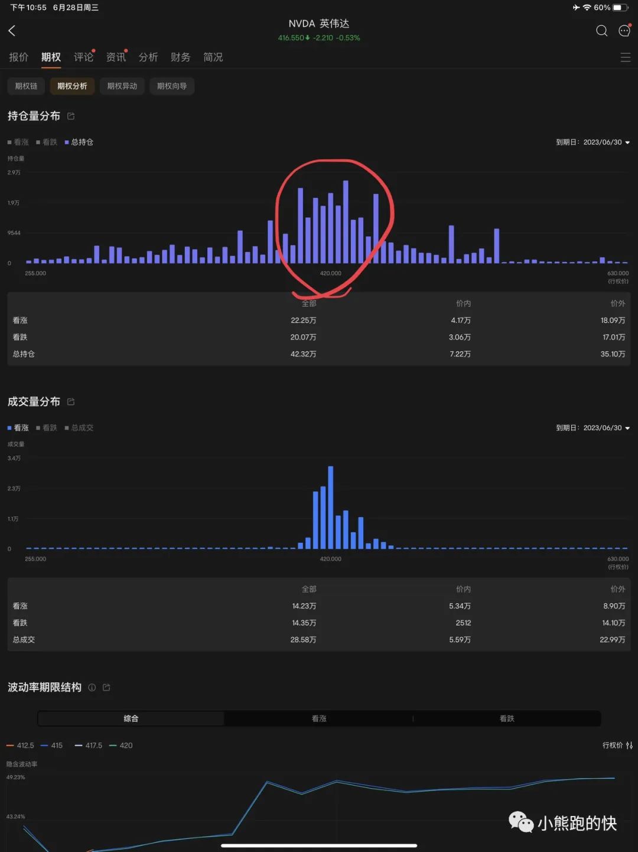This screenshot has width=638, height=852.
Task: Tap the 7.22万 in-the-money total value
Action: (460, 354)
